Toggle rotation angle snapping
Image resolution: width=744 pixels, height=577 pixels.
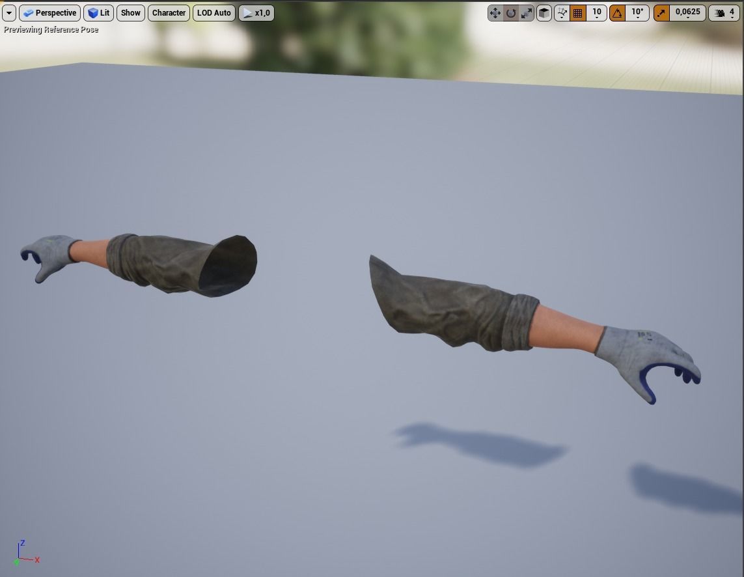[x=617, y=13]
